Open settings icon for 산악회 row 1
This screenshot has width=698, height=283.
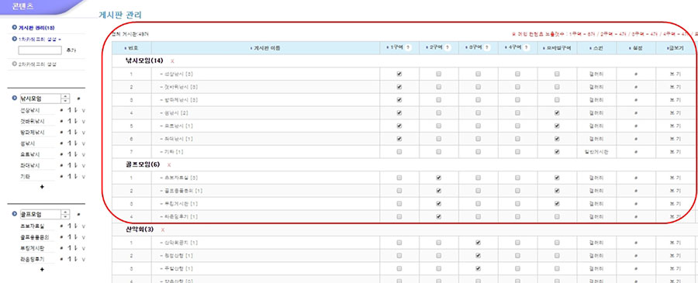click(636, 243)
